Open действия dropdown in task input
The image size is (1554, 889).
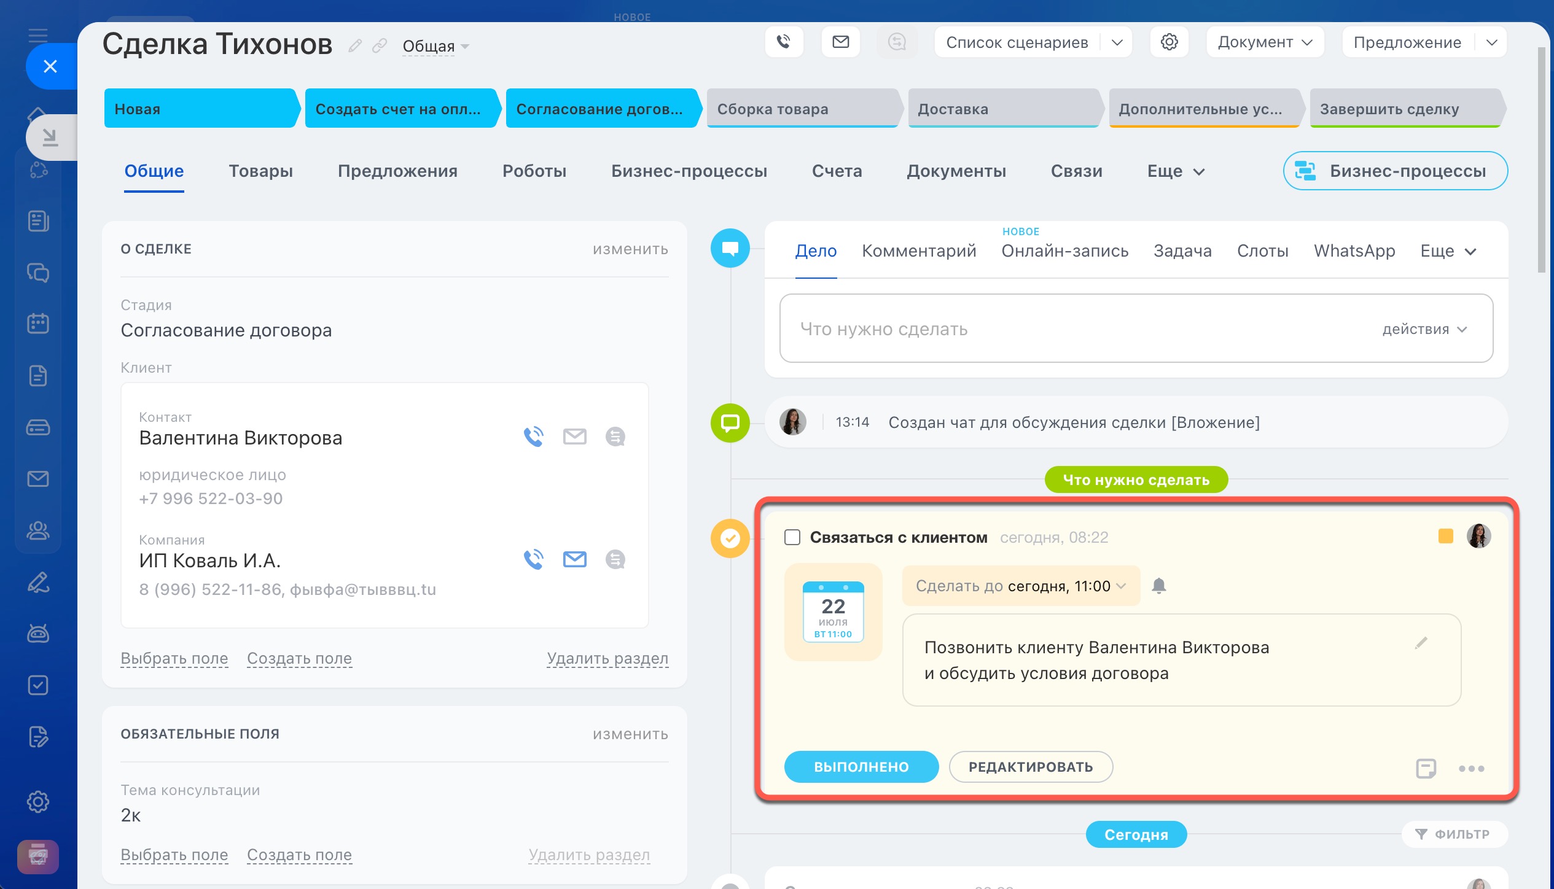coord(1424,329)
